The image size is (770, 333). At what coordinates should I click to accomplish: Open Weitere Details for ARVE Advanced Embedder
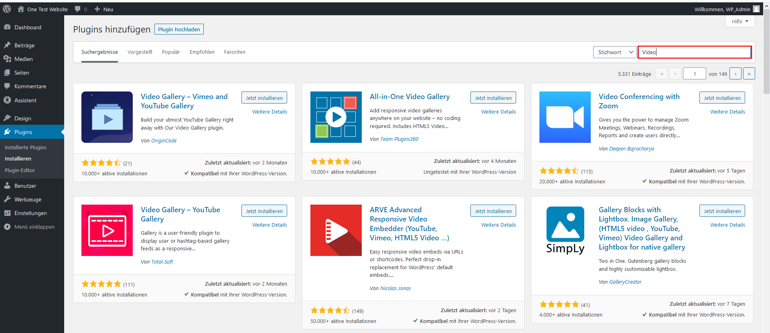pos(498,225)
